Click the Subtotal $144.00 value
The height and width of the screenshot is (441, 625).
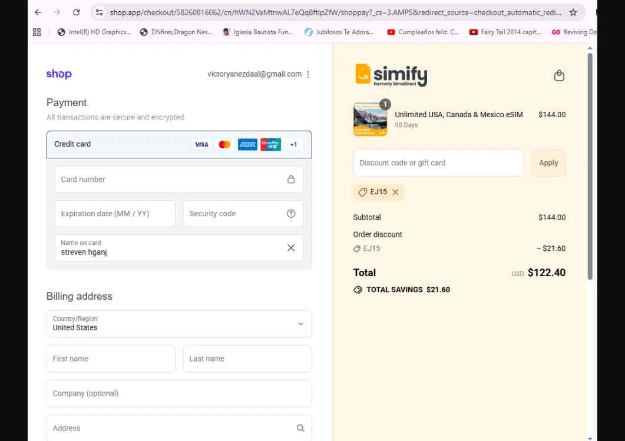click(x=552, y=217)
